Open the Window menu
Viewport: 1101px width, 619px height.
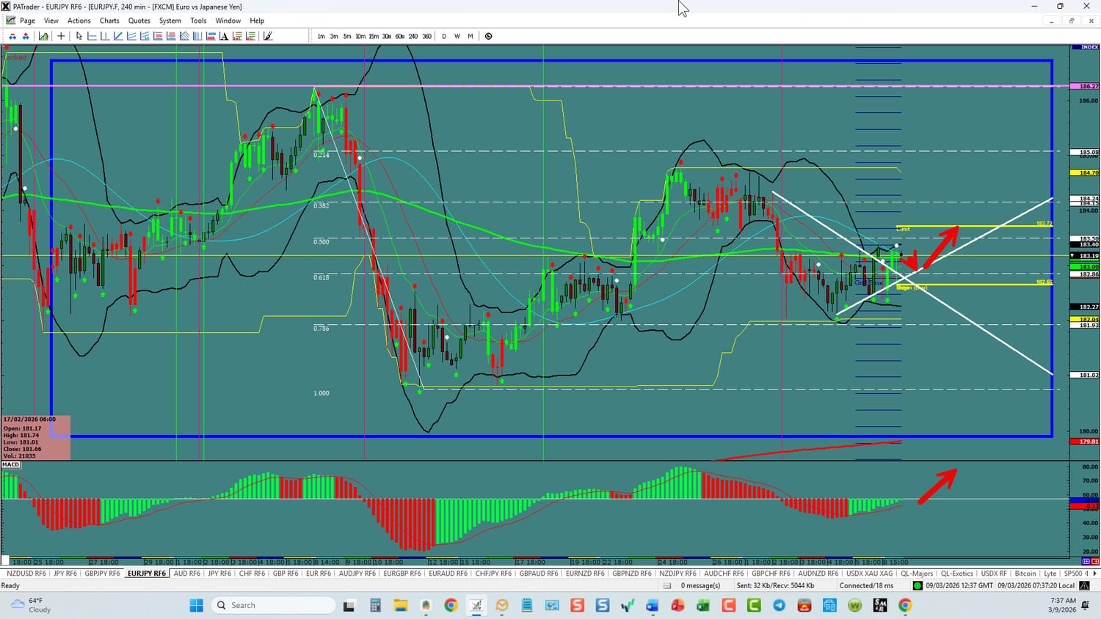click(x=228, y=21)
